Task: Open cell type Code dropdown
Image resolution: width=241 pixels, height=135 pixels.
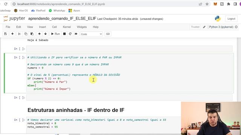Action: [x=91, y=34]
